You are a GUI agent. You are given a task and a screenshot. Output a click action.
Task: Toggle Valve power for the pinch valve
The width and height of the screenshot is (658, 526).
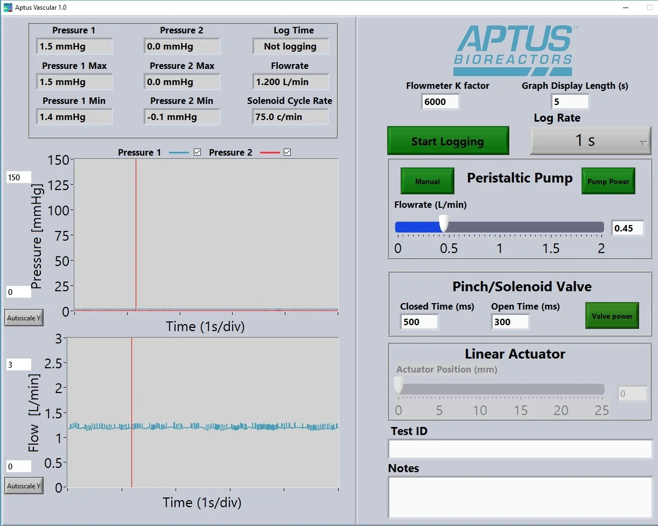612,316
